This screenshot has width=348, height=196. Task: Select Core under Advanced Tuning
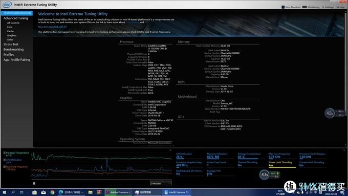point(10,27)
